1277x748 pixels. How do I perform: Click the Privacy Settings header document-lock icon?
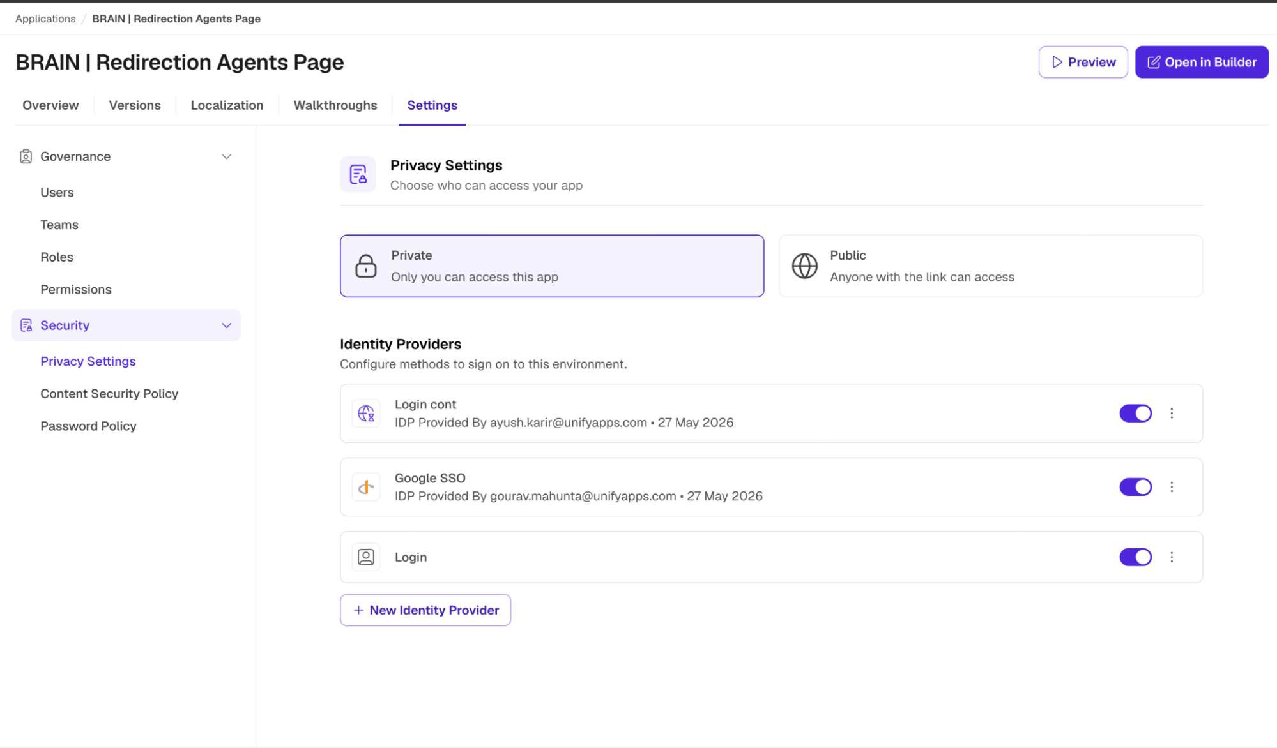point(358,174)
